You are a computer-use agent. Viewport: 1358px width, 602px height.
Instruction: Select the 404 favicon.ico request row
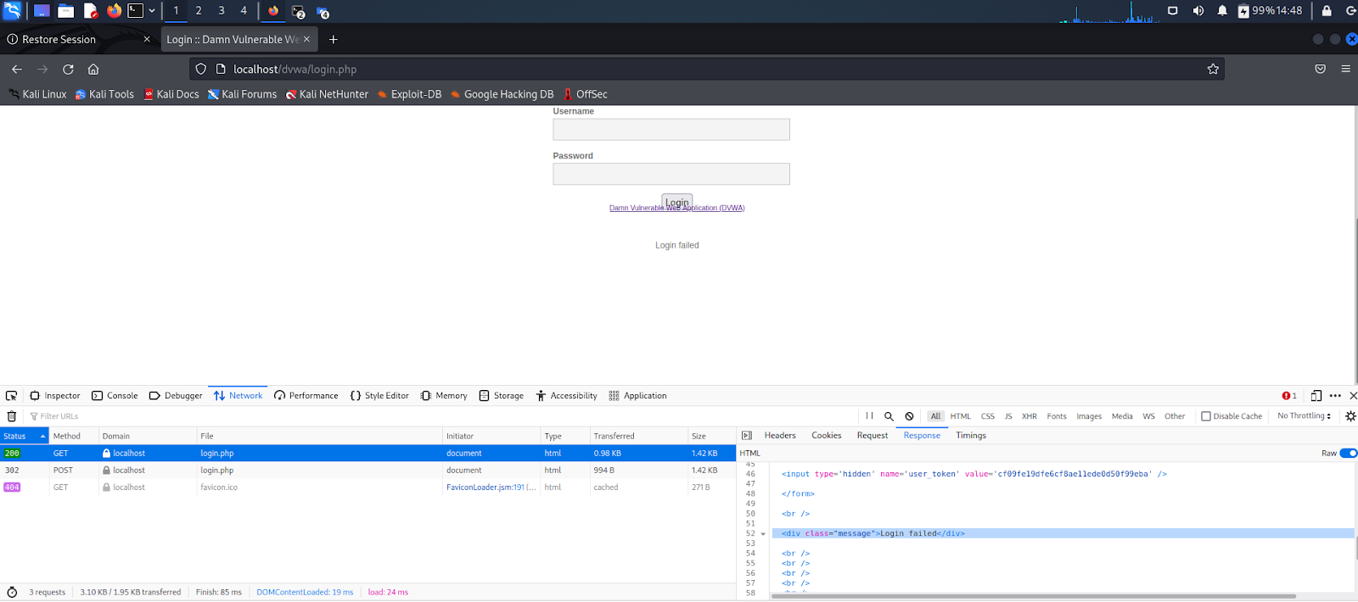click(x=368, y=488)
